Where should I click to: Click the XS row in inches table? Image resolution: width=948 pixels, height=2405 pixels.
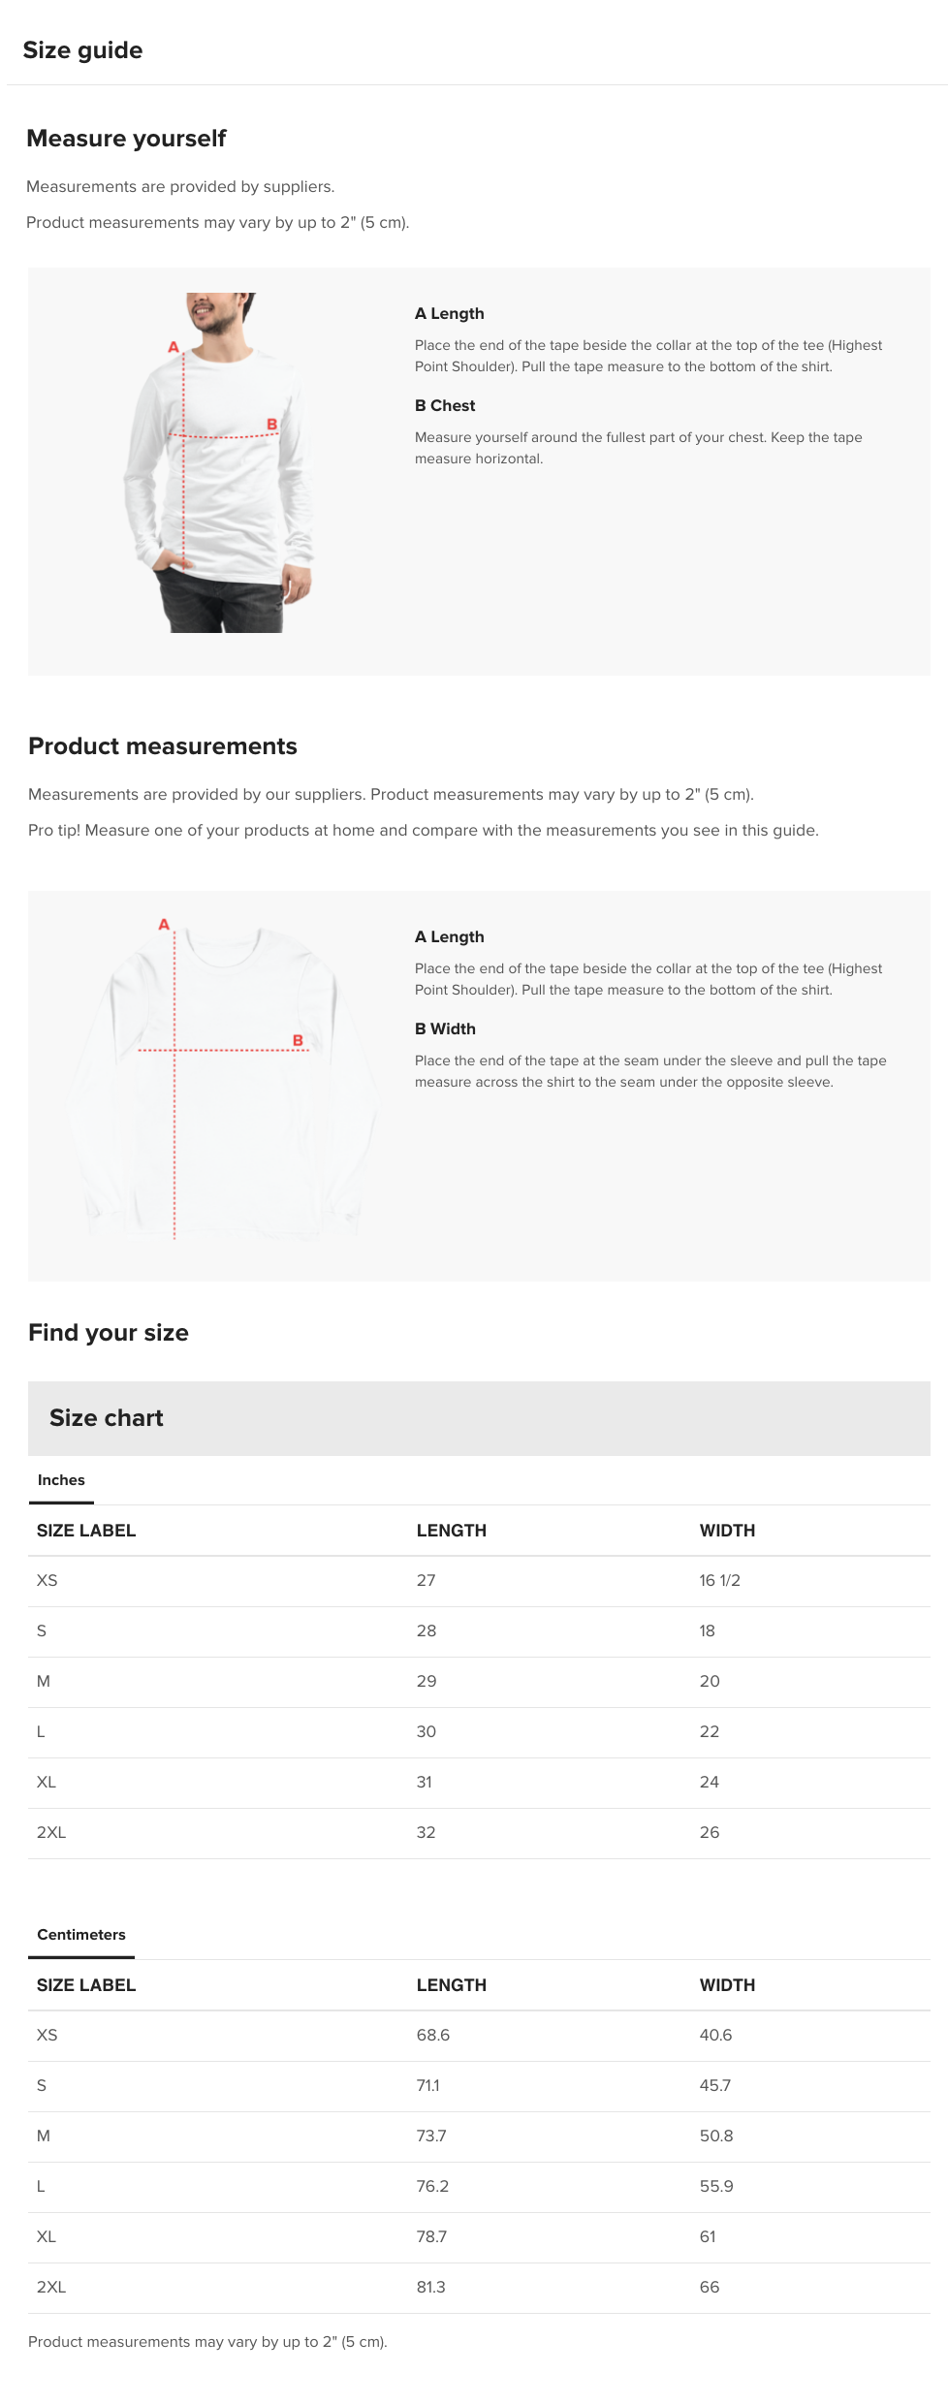click(479, 1581)
